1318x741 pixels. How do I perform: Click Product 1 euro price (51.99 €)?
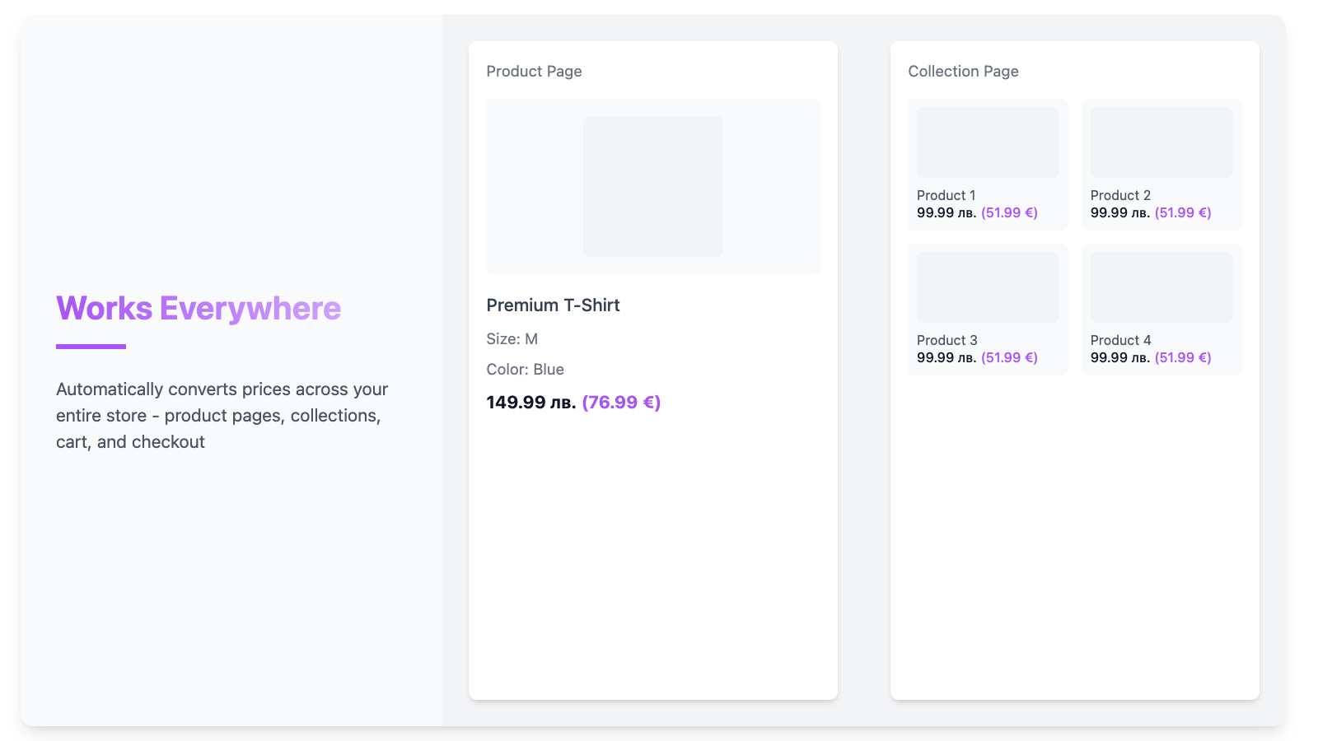pyautogui.click(x=1009, y=212)
